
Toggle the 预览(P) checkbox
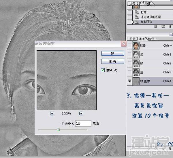click(x=103, y=70)
